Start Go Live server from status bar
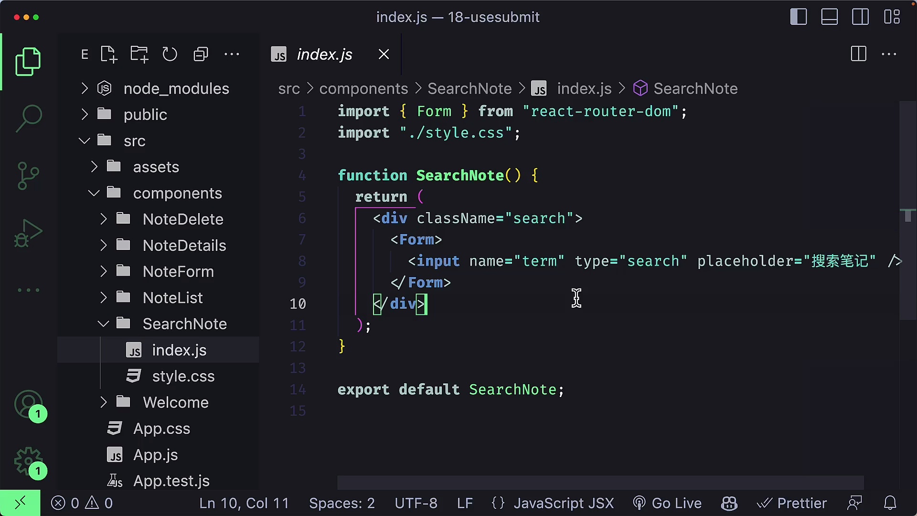The width and height of the screenshot is (917, 516). click(667, 503)
